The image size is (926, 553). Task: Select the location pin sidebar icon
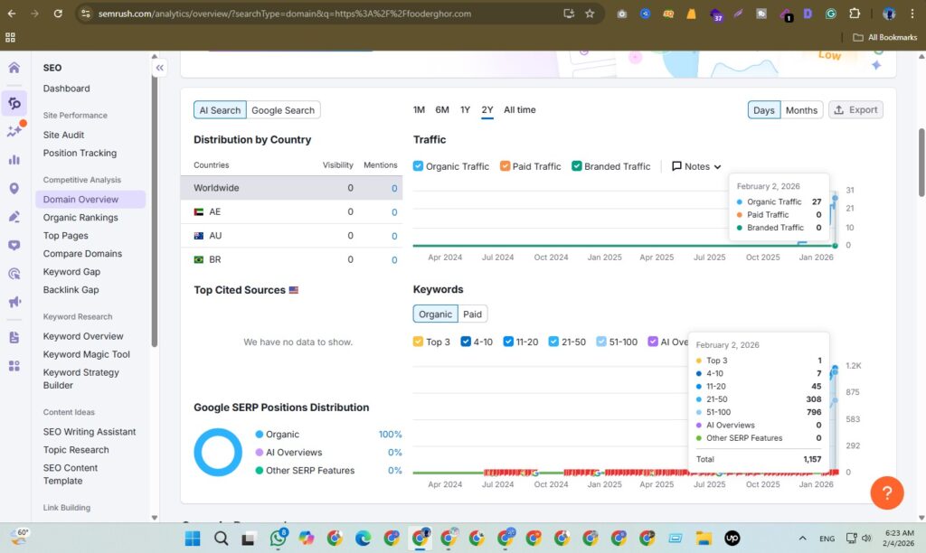click(14, 187)
